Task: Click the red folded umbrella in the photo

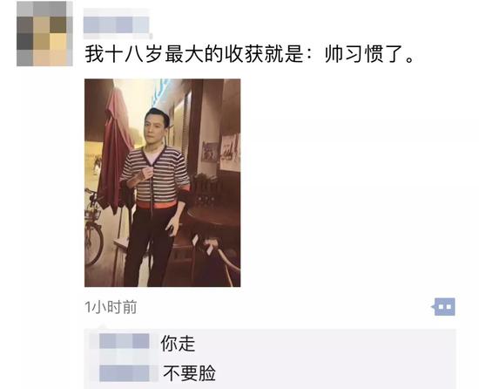Action: (116, 150)
